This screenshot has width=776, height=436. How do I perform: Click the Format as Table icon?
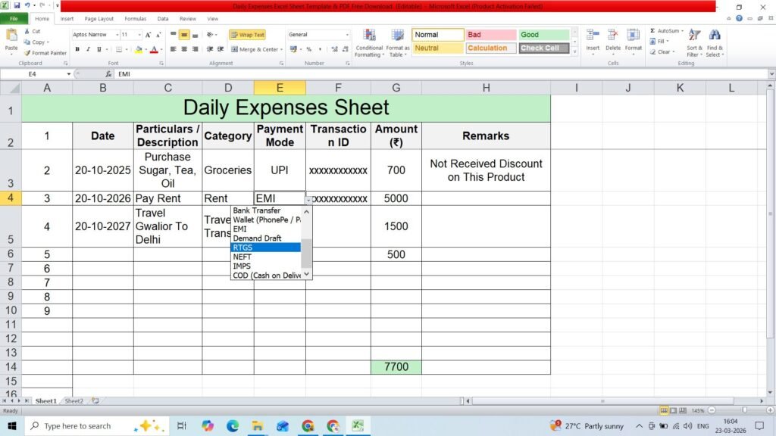click(x=397, y=36)
